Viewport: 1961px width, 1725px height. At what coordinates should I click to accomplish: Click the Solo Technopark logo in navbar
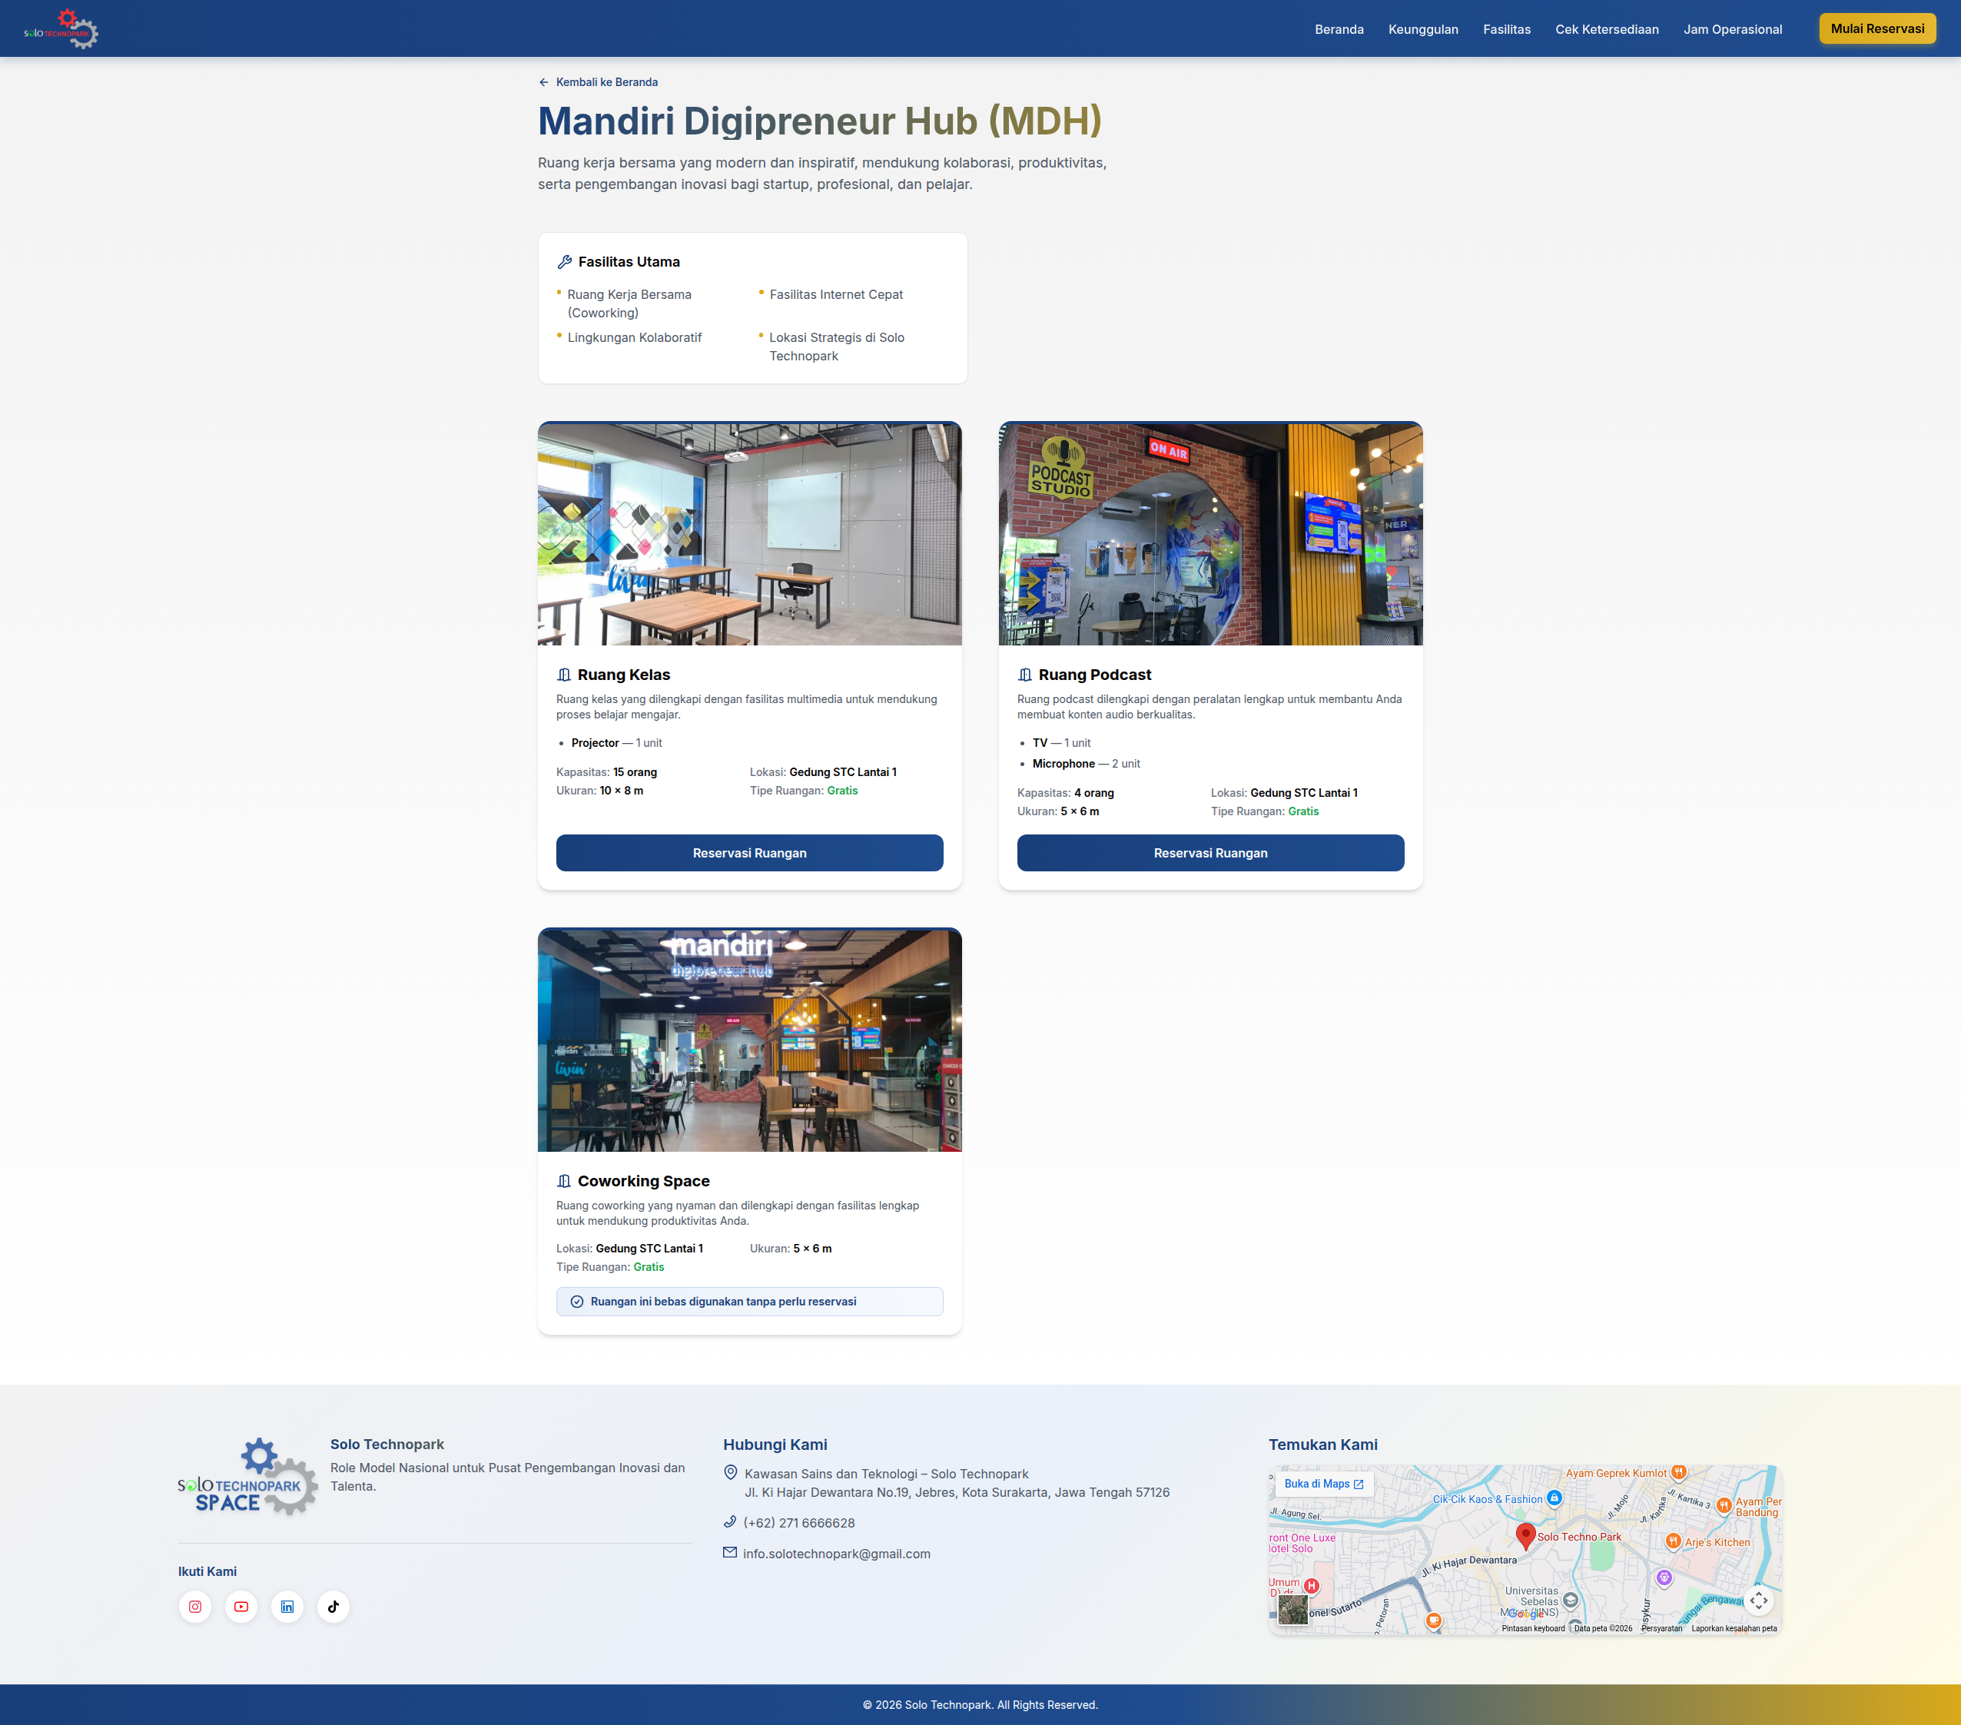(61, 28)
